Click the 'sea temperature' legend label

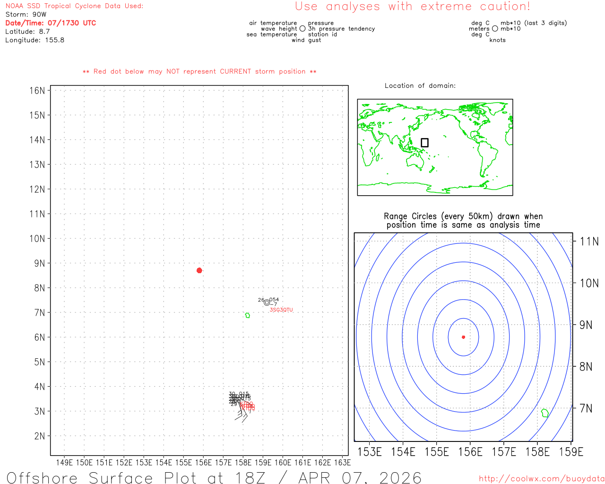click(272, 35)
